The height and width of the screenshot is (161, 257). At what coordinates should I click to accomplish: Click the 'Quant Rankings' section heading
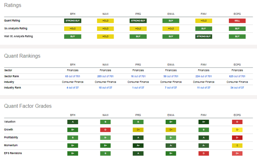(22, 56)
